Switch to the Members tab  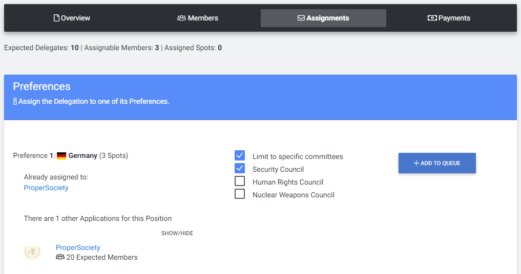pyautogui.click(x=198, y=18)
